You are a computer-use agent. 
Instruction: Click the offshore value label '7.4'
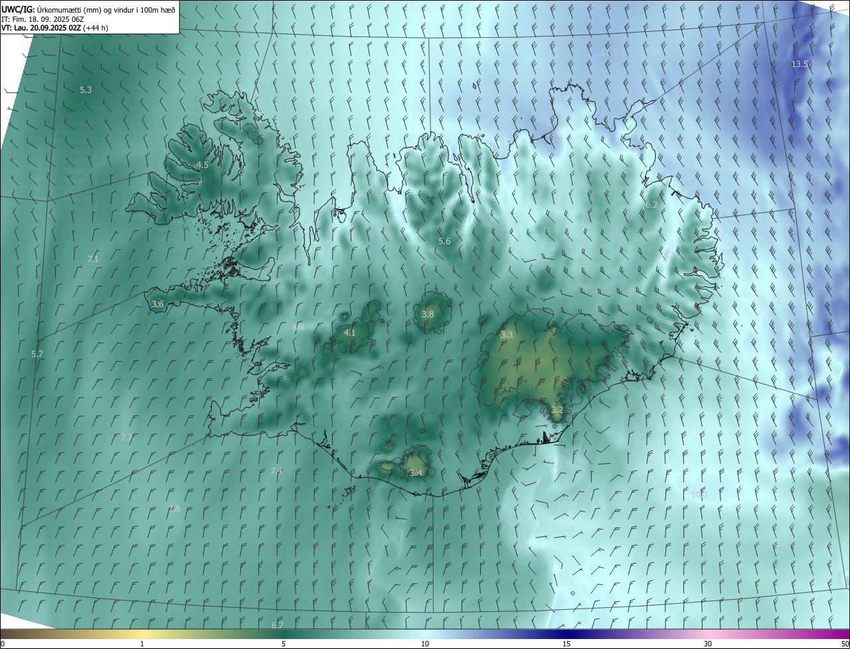pos(276,470)
